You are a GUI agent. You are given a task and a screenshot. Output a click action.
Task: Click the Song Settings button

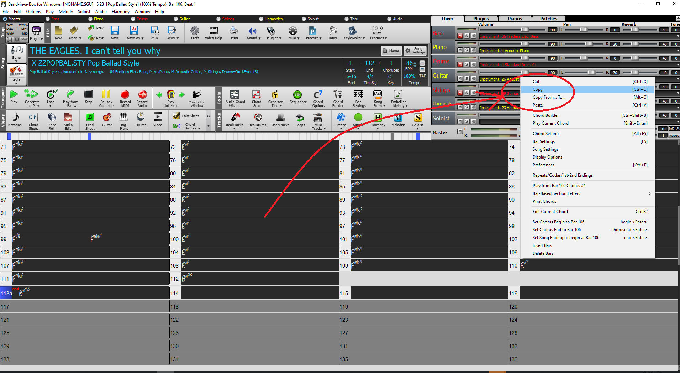coord(415,51)
